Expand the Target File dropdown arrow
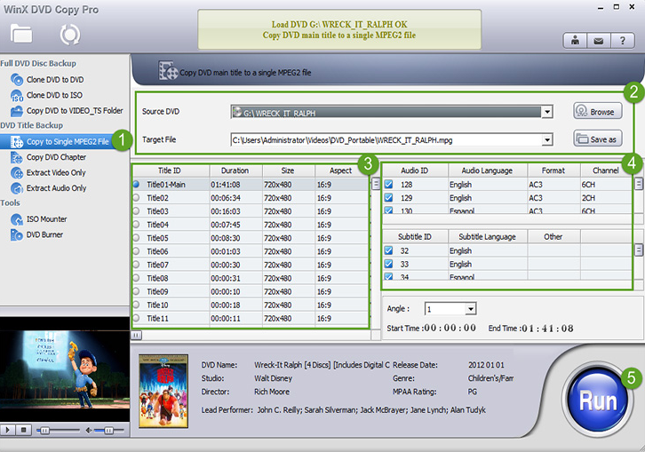This screenshot has width=645, height=452. [546, 140]
